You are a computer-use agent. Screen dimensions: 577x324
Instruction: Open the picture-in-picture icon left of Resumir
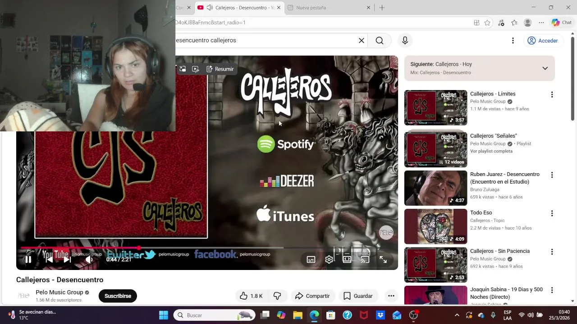(x=183, y=69)
